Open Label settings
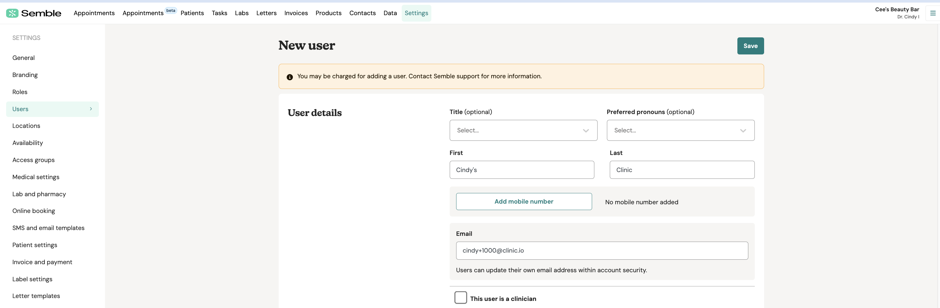 pyautogui.click(x=32, y=279)
